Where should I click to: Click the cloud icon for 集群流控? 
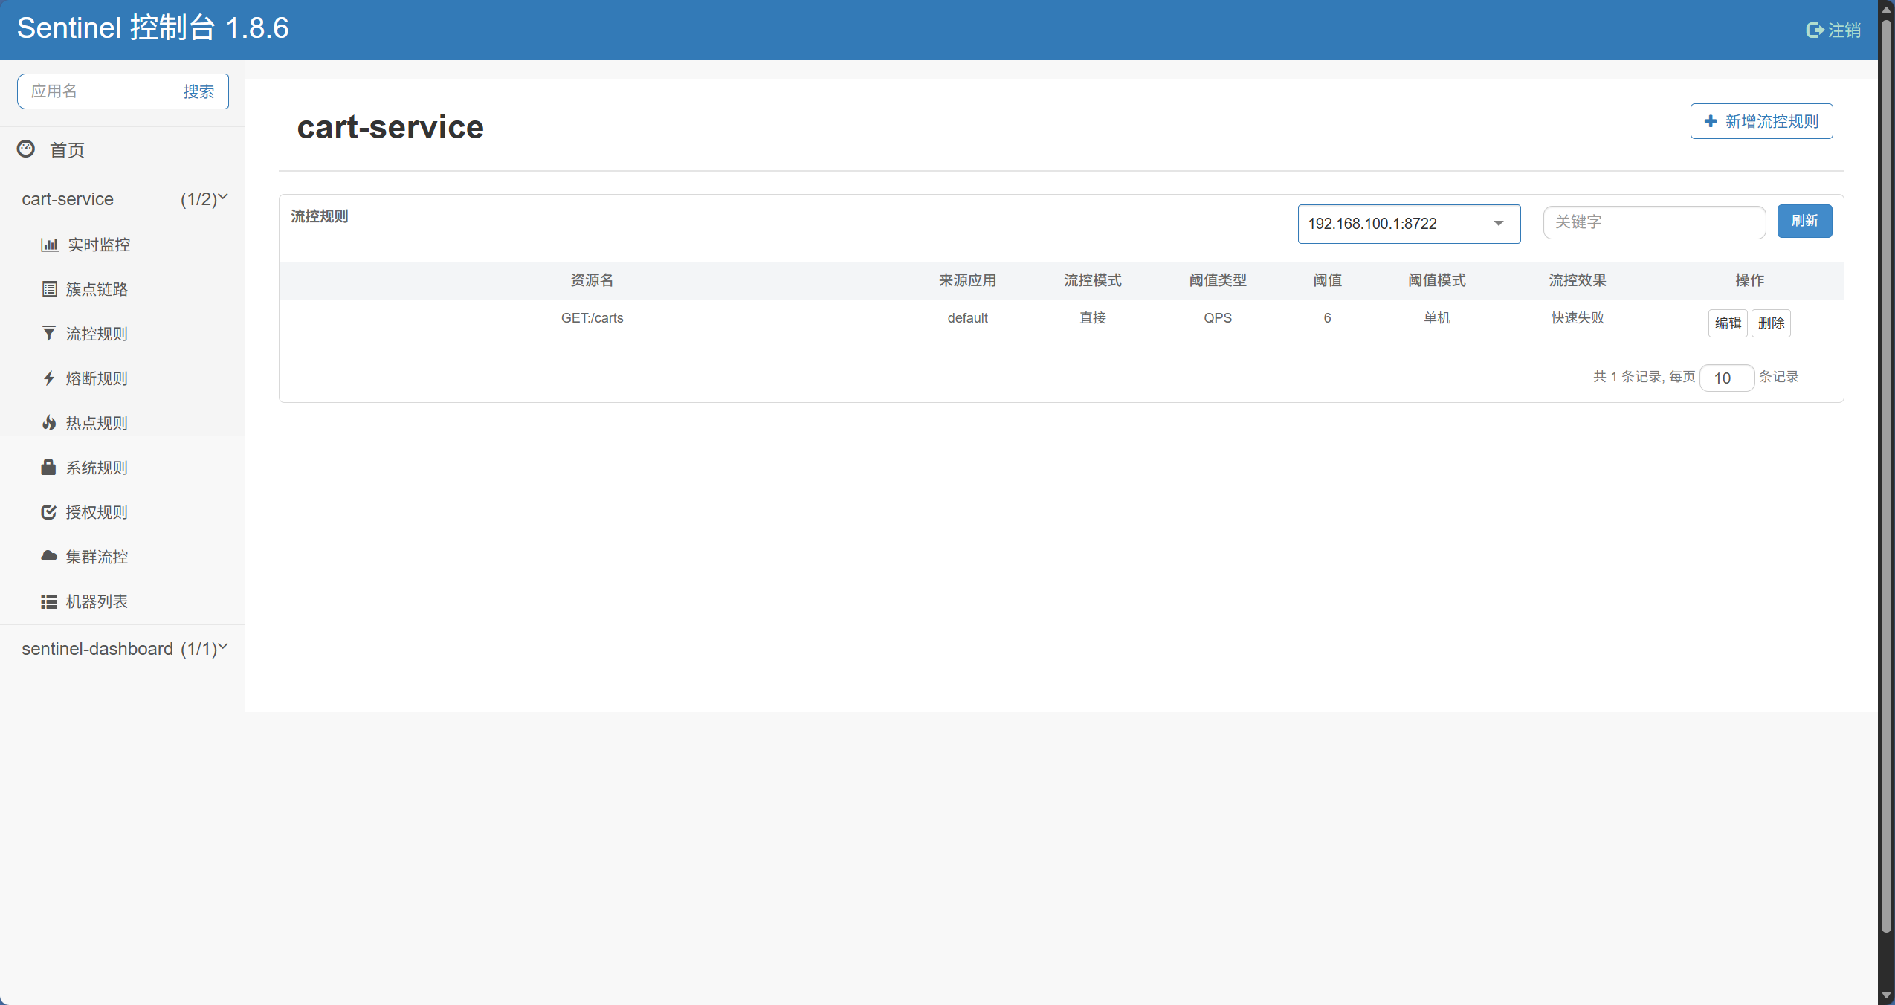coord(49,556)
